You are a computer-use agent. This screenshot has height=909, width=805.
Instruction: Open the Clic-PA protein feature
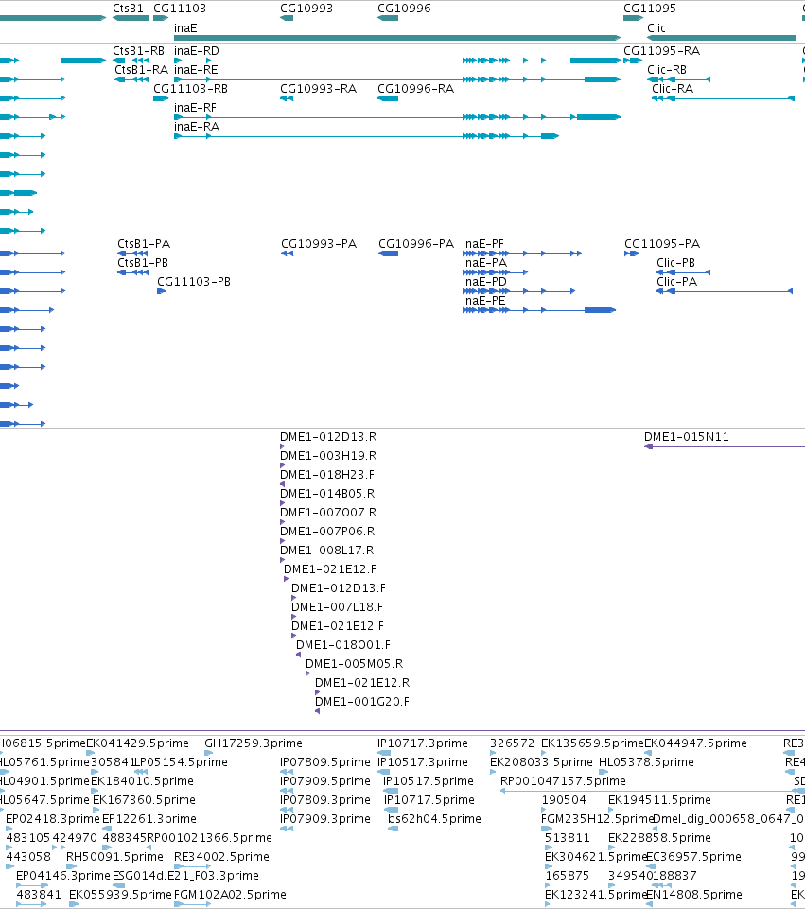pyautogui.click(x=725, y=291)
